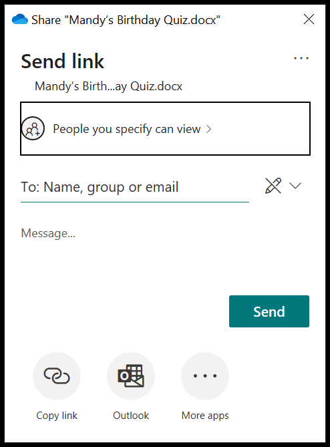Click the crossed-out pencil view-only icon
This screenshot has height=447, width=330.
click(273, 186)
